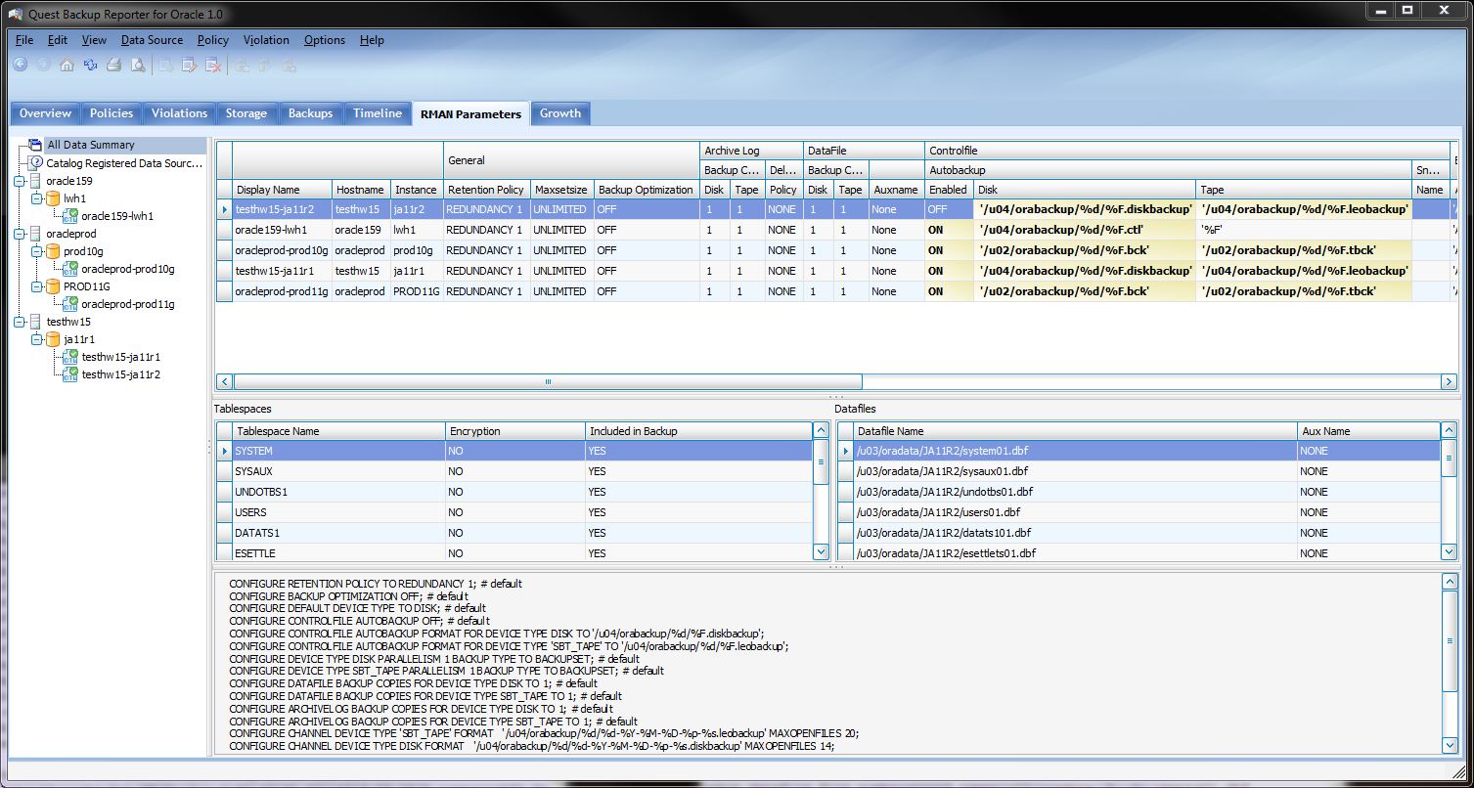Click the Tablespace Name column header
The width and height of the screenshot is (1474, 788).
click(338, 431)
